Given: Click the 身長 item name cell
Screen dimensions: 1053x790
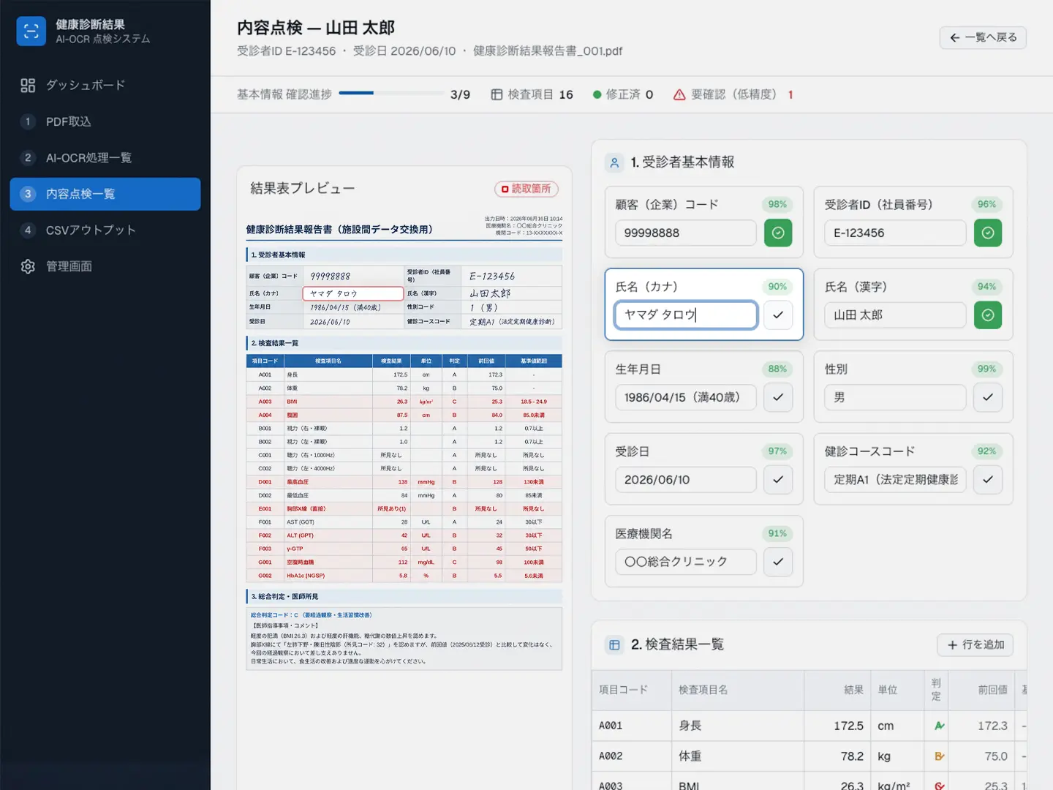Looking at the screenshot, I should coord(738,726).
